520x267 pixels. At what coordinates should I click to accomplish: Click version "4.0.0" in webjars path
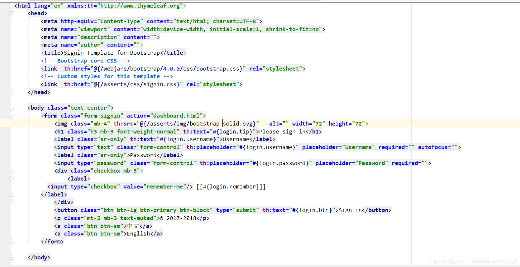tap(171, 69)
